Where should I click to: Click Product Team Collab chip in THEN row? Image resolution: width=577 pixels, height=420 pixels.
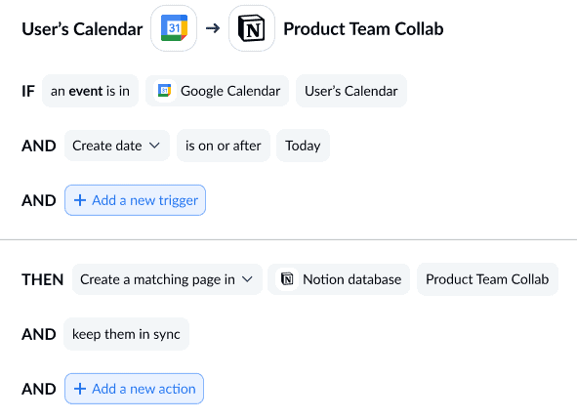pyautogui.click(x=487, y=279)
